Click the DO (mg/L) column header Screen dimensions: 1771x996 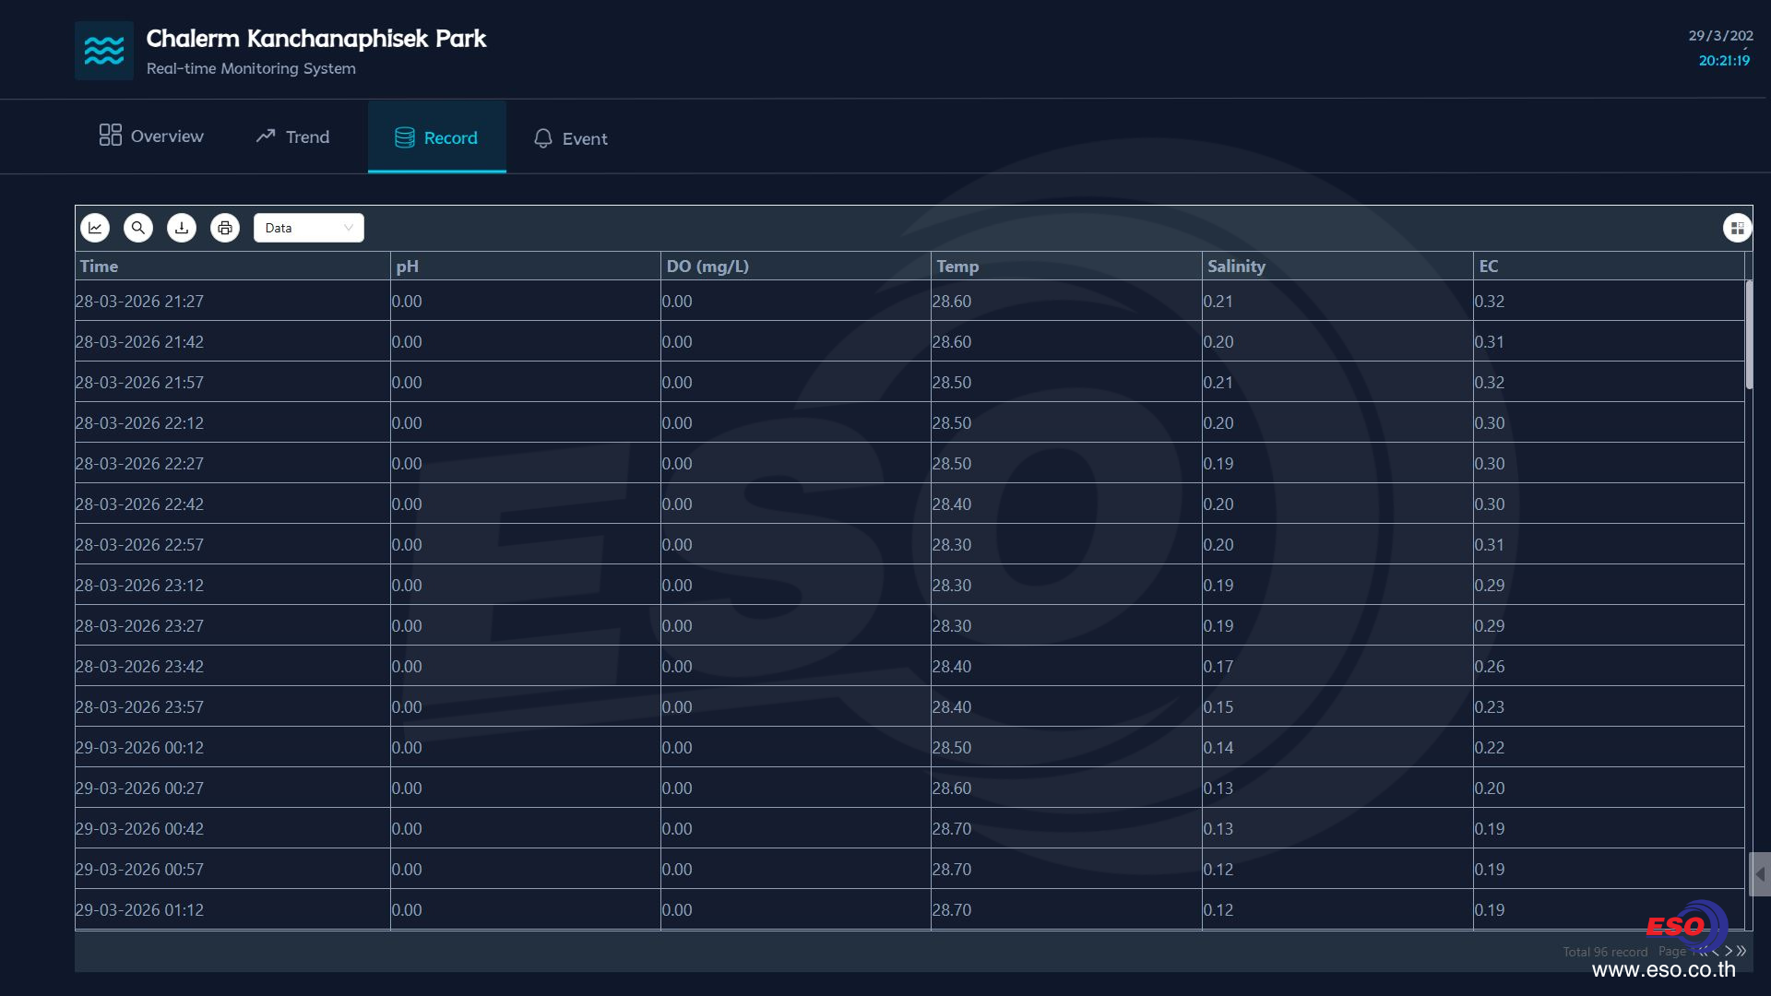[707, 267]
